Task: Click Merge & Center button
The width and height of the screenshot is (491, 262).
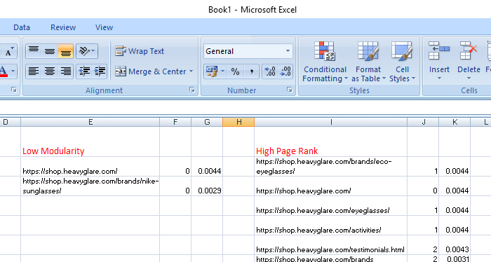Action: [x=151, y=71]
